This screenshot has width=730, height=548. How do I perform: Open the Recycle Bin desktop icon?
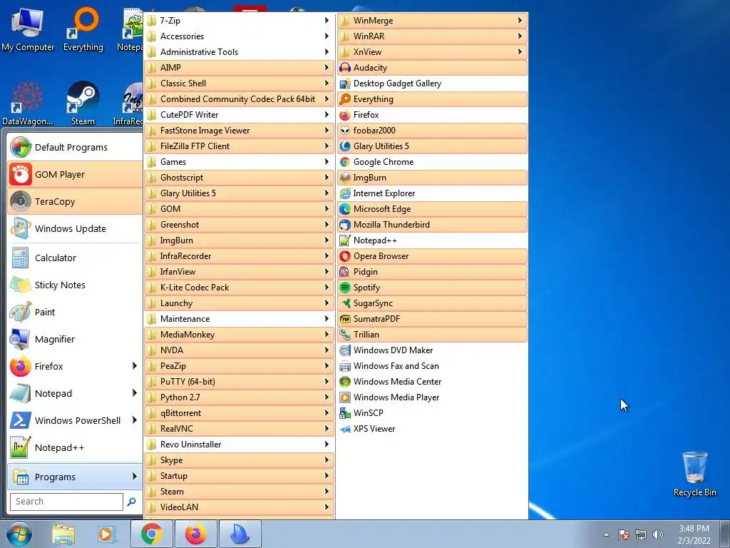pos(694,467)
